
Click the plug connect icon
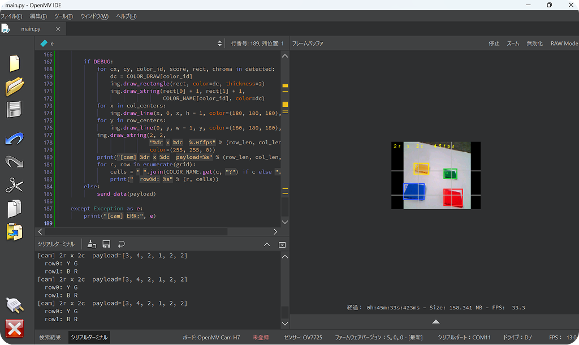click(15, 305)
